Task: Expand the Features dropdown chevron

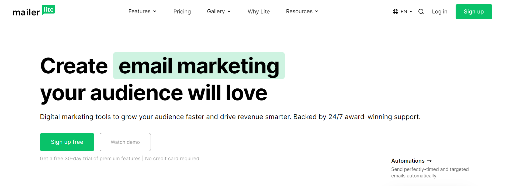Action: tap(155, 12)
